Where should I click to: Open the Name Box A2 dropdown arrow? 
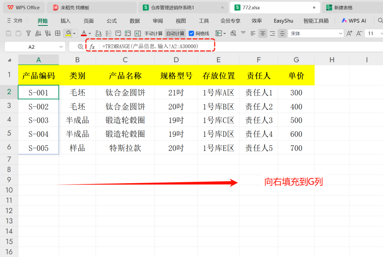[61, 47]
